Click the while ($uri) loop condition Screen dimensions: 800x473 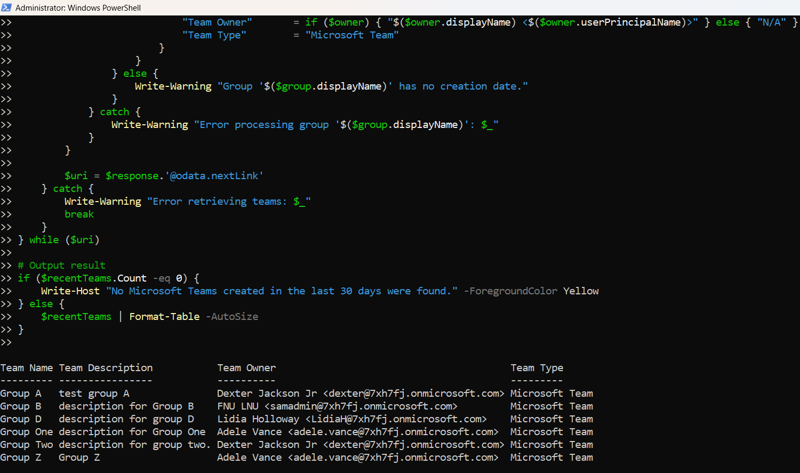point(59,239)
